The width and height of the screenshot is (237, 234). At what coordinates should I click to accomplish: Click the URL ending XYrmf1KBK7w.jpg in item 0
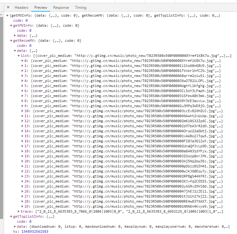pos(142,61)
